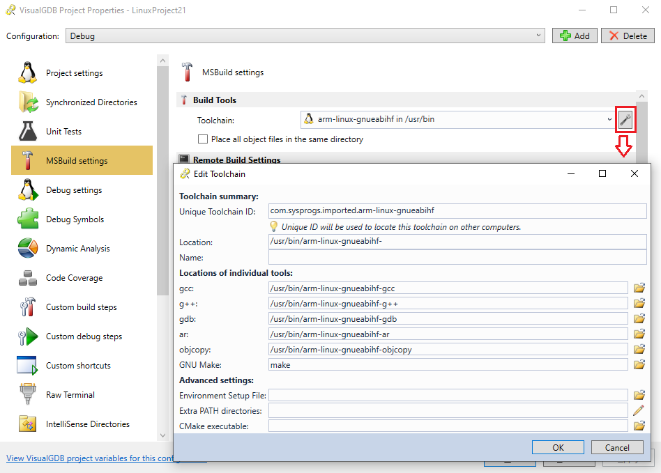Enable Place all object files in same directory
Screen dimensions: 661x473
(203, 139)
